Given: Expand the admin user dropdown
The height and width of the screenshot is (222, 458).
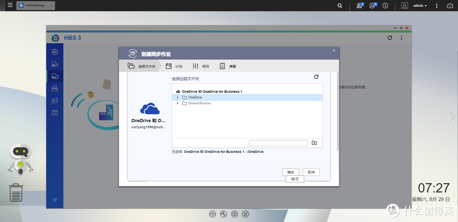Looking at the screenshot, I should (x=420, y=6).
